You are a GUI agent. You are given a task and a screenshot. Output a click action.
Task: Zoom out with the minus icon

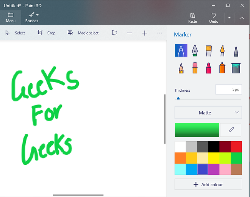click(130, 33)
